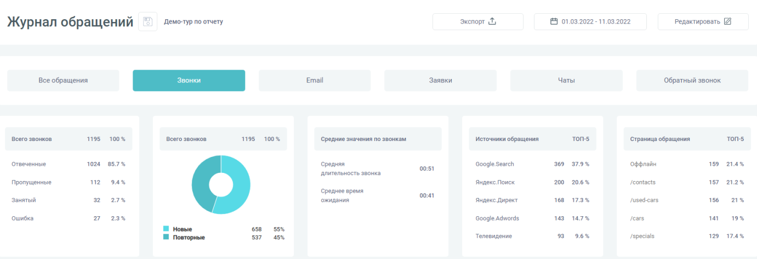Screen dimensions: 757x259
Task: Open the Обратный звонок tab
Action: point(692,80)
